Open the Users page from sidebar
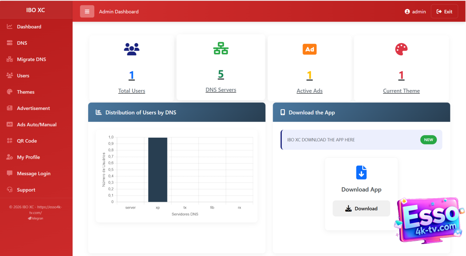The image size is (466, 256). tap(23, 76)
